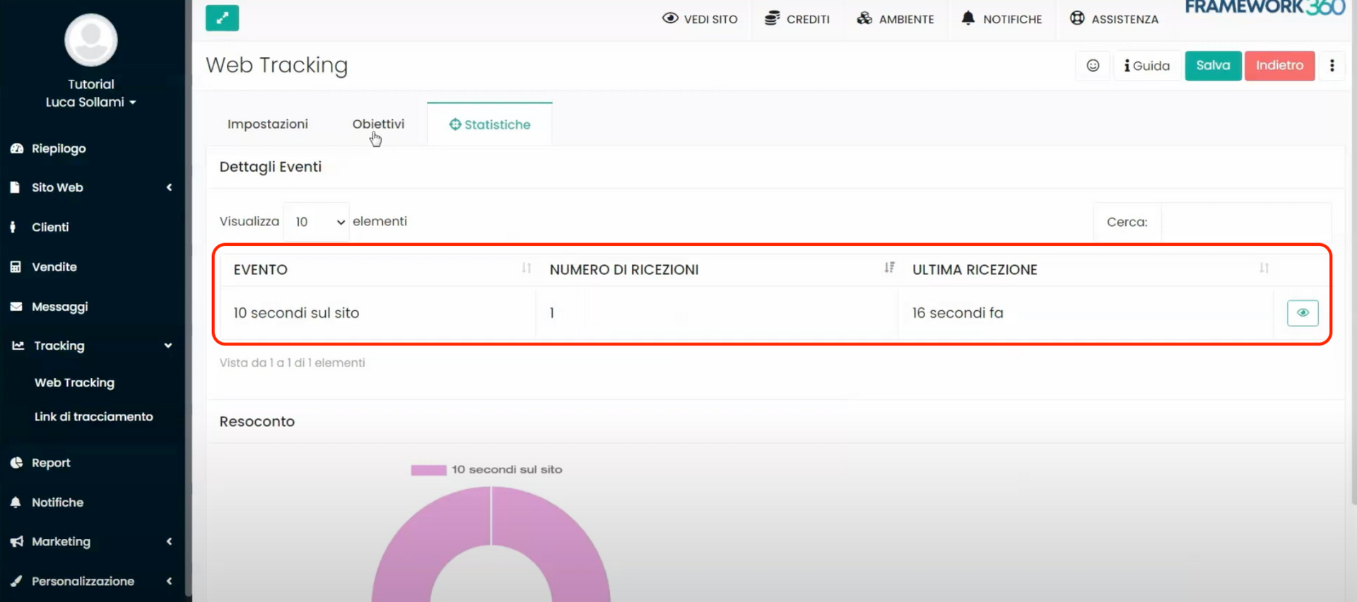Open the Visualizza elements count dropdown

317,222
